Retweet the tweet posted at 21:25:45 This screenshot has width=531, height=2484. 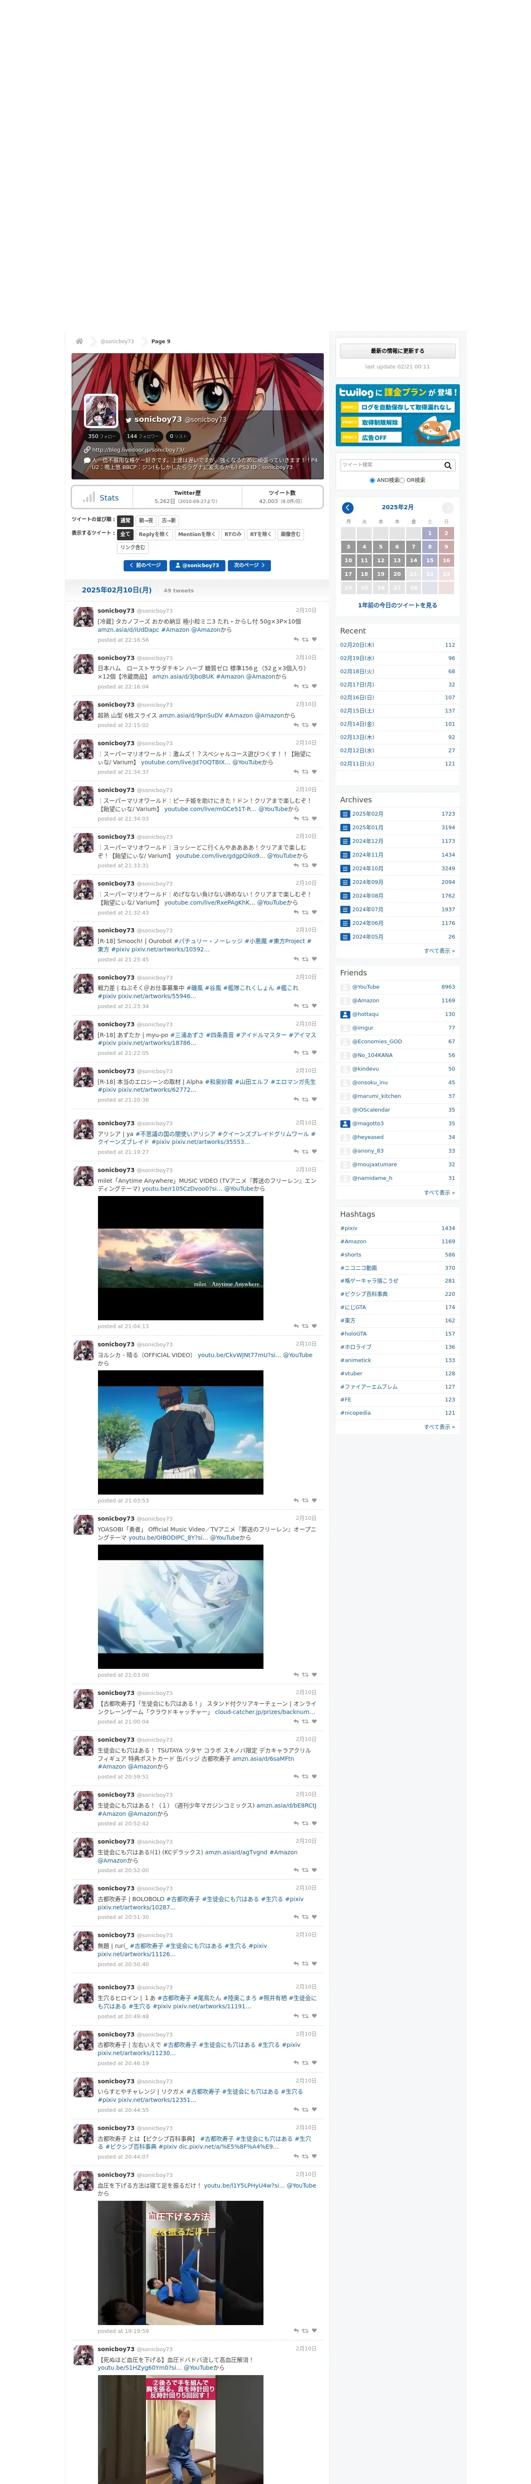(x=306, y=960)
